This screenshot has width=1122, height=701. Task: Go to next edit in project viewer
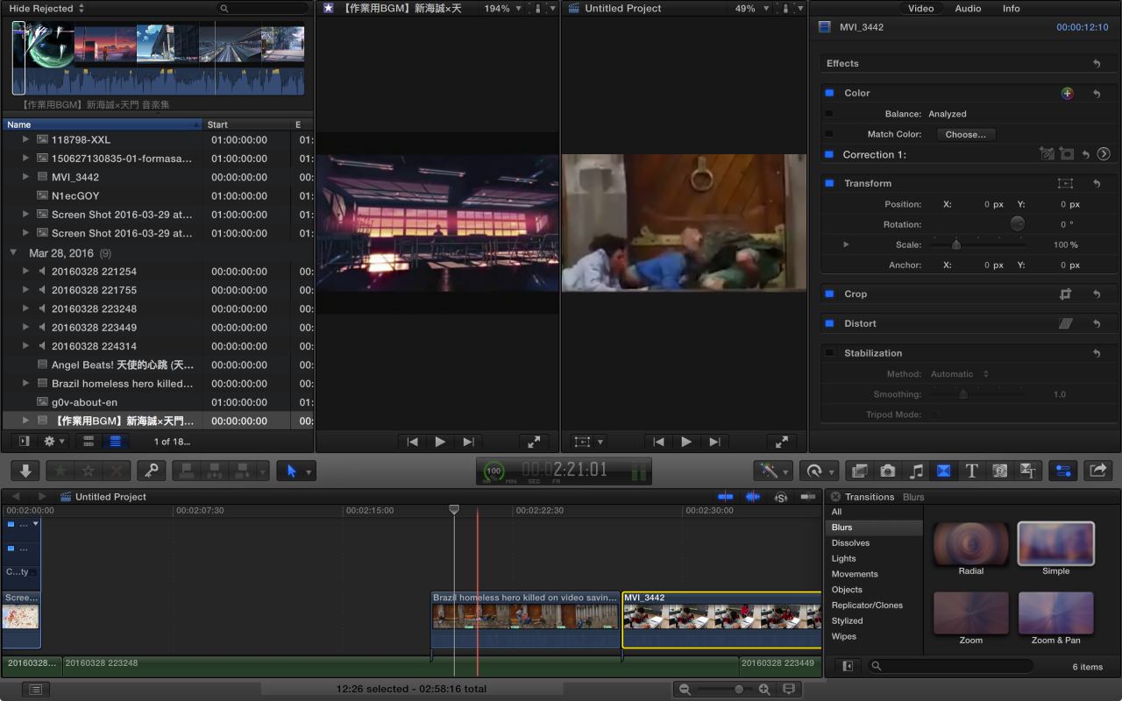pos(714,442)
